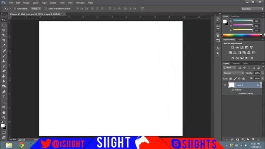
Task: Select the Blur tool
Action: 4,81
